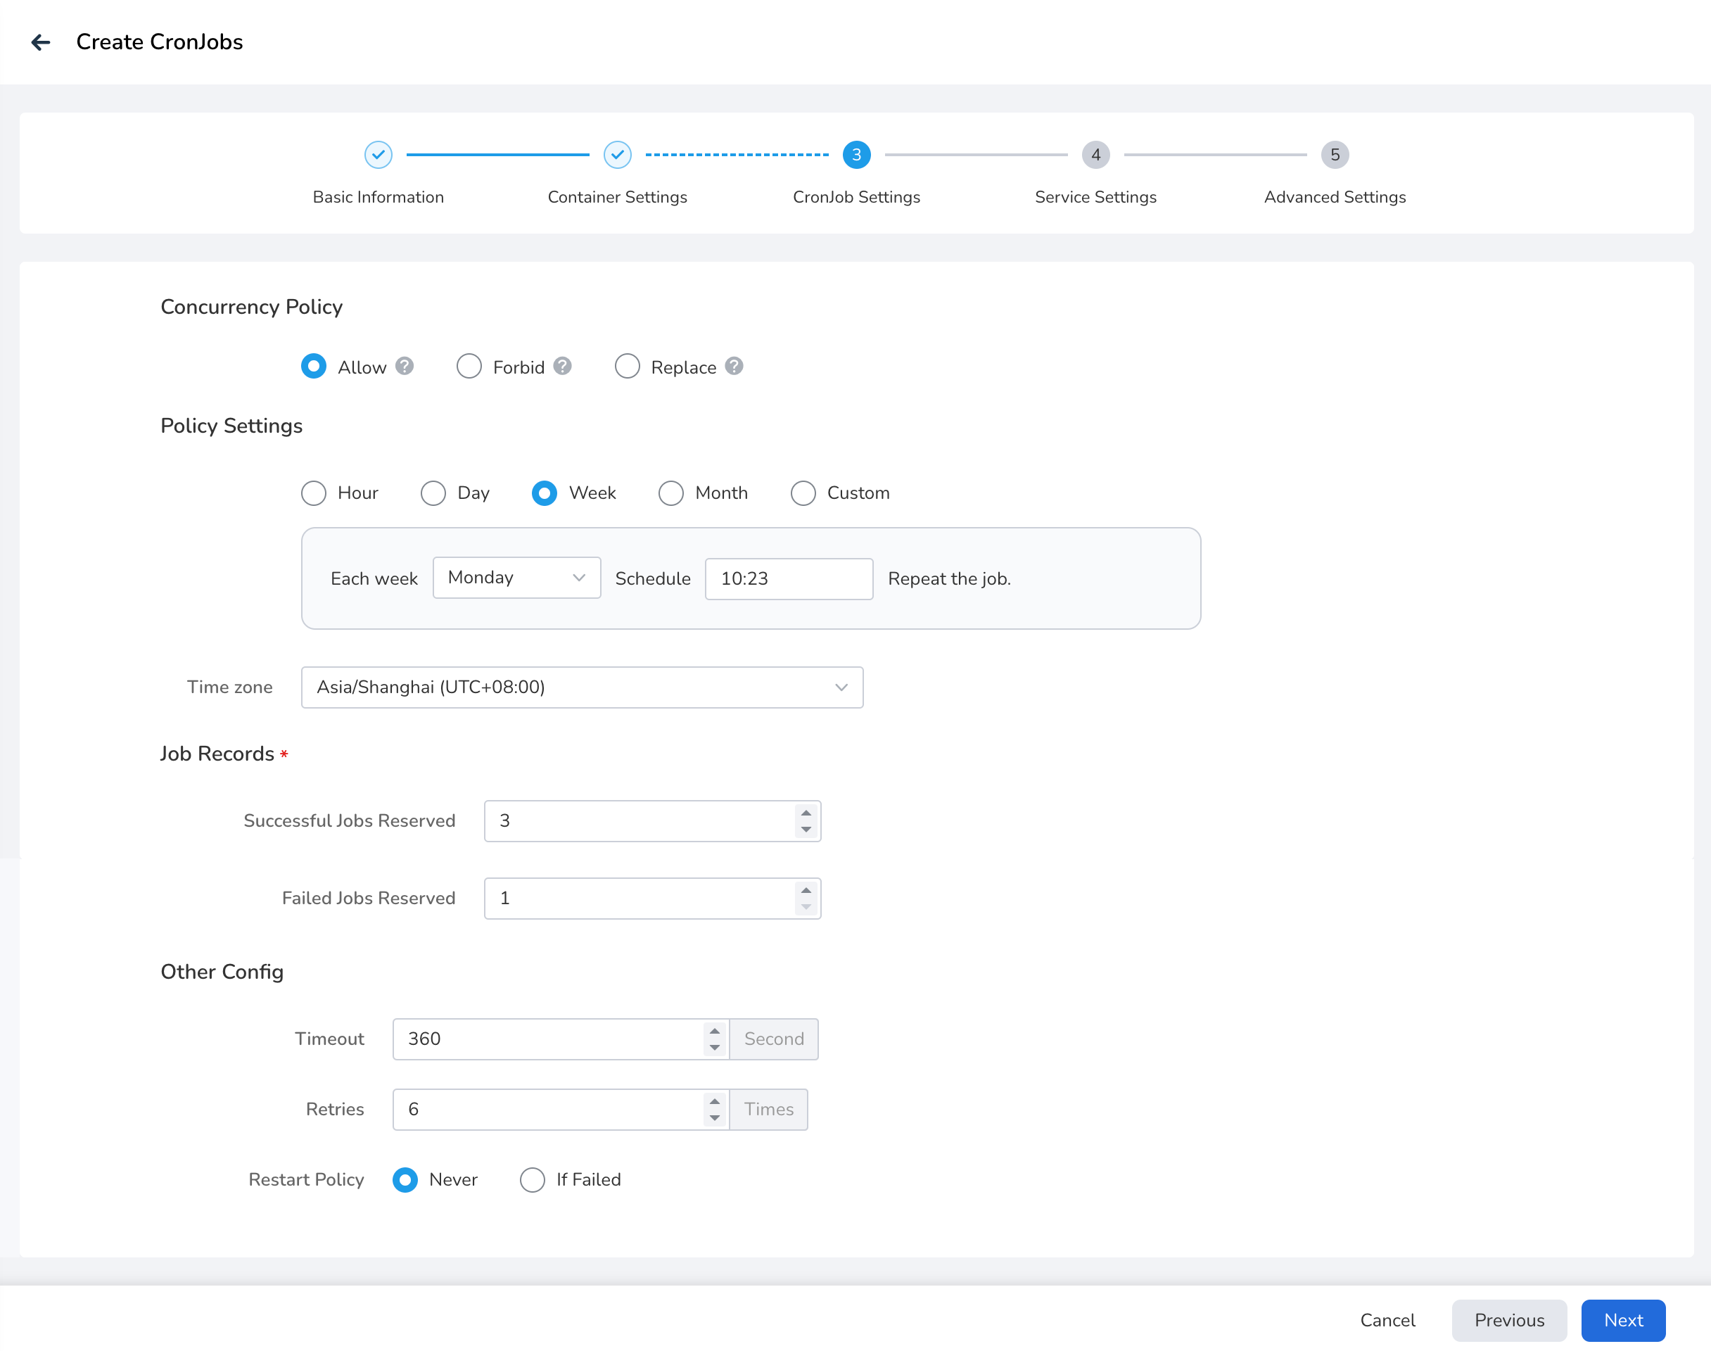Switch to the Advanced Settings step
The image size is (1711, 1351).
(1335, 197)
